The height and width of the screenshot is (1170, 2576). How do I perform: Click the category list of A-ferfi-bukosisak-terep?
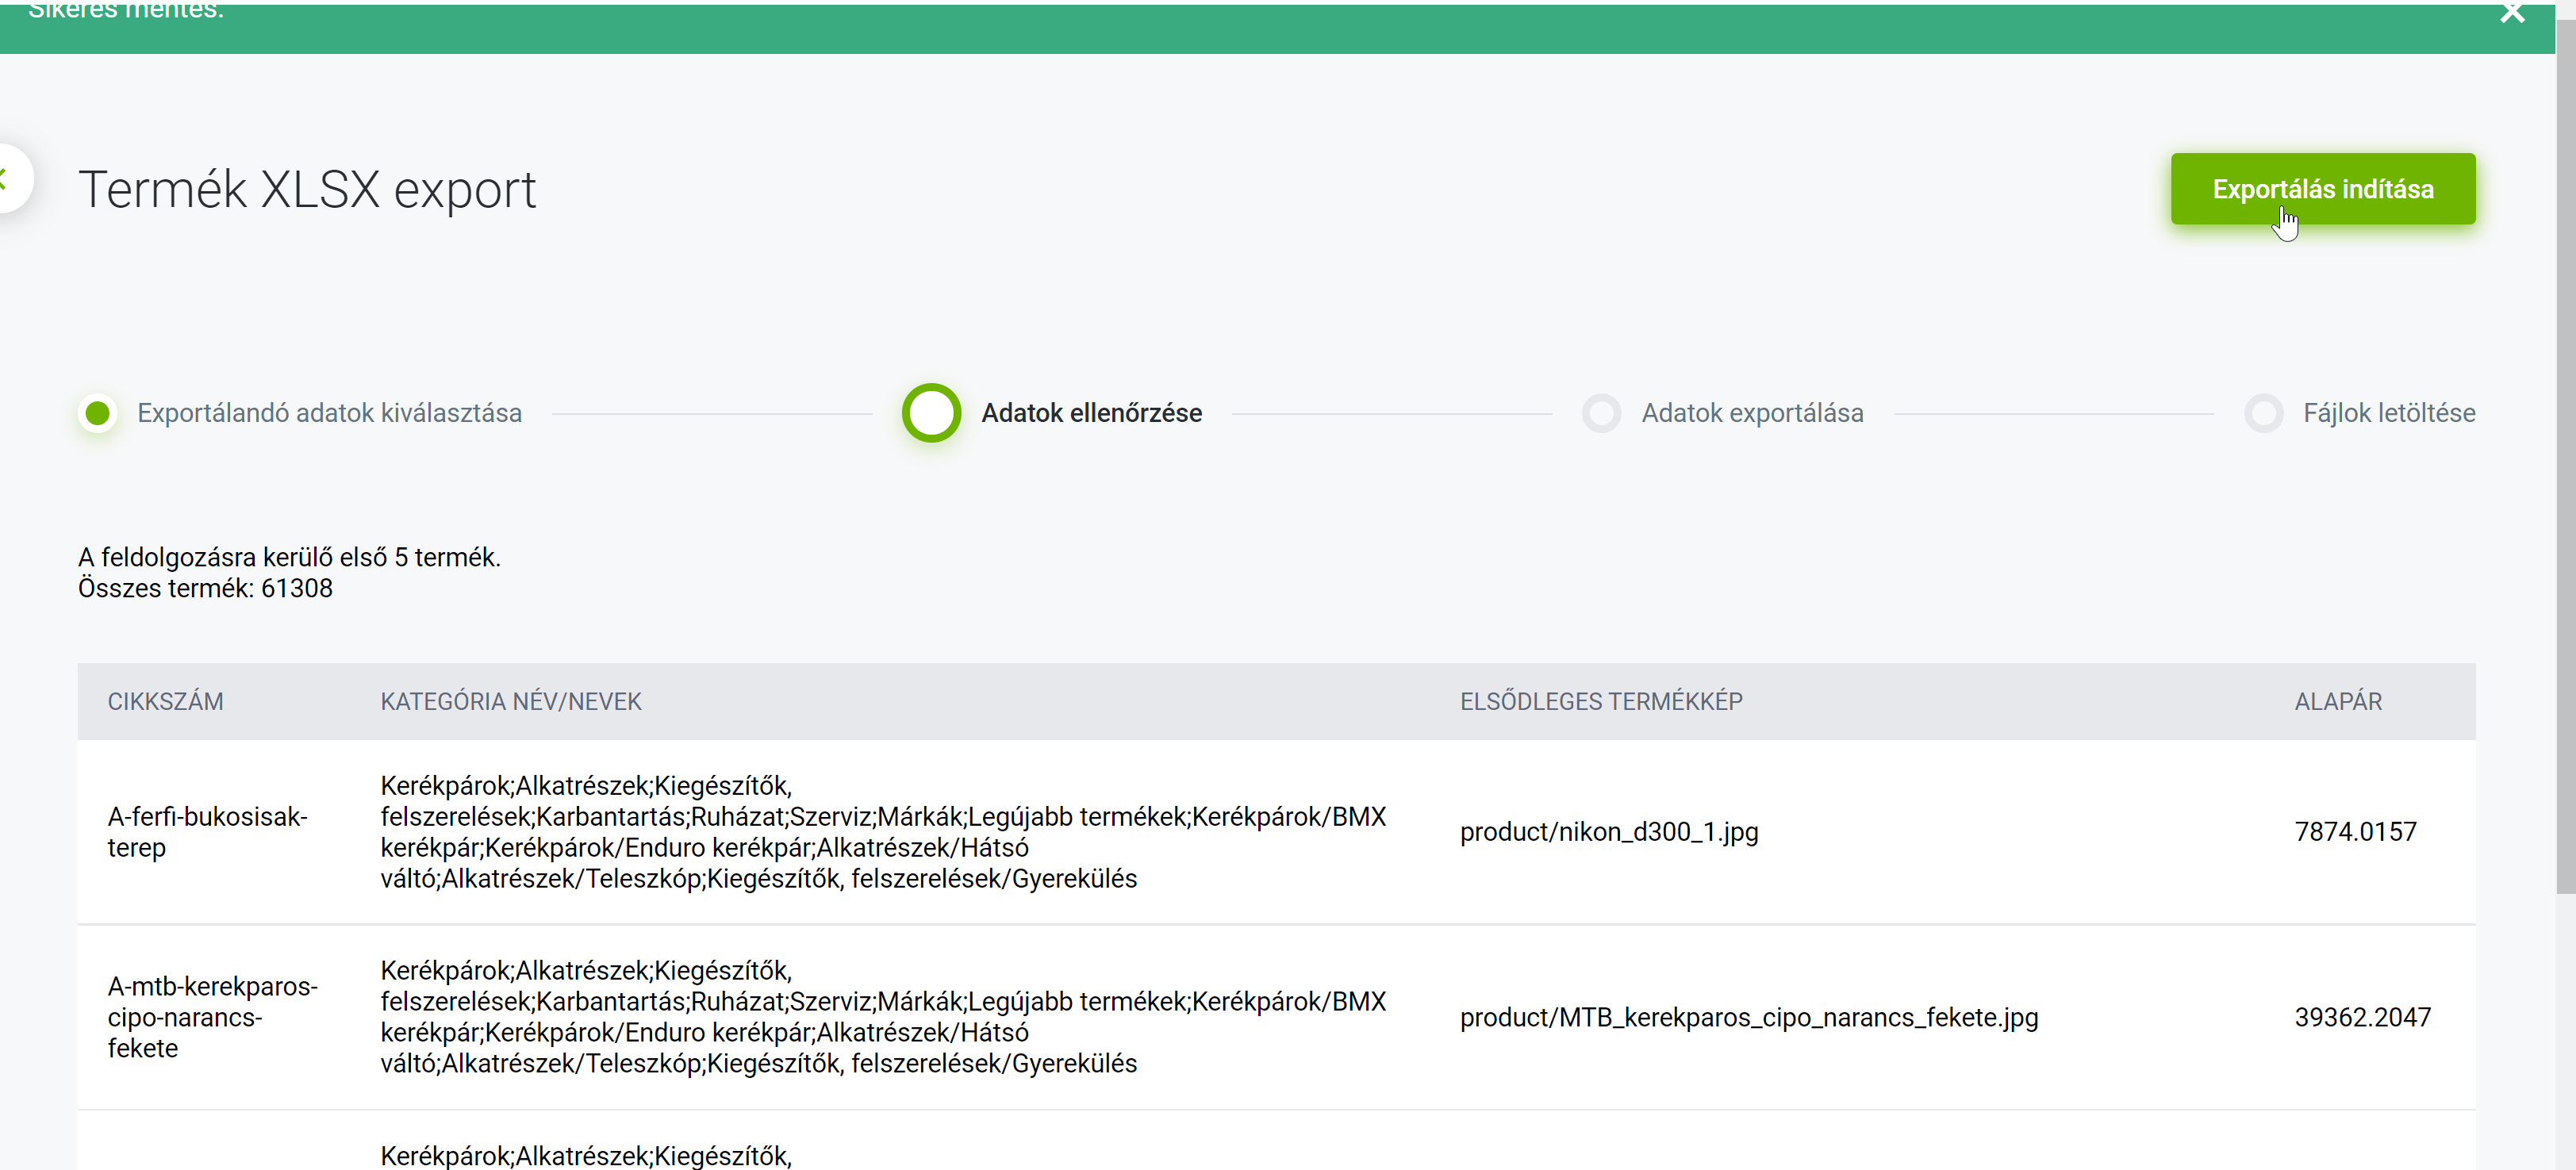click(x=883, y=832)
